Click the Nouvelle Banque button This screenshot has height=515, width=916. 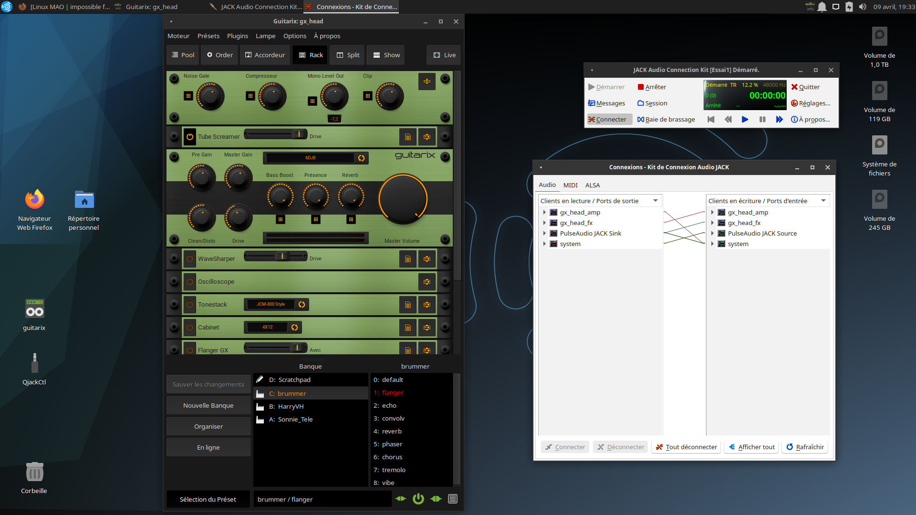click(208, 405)
